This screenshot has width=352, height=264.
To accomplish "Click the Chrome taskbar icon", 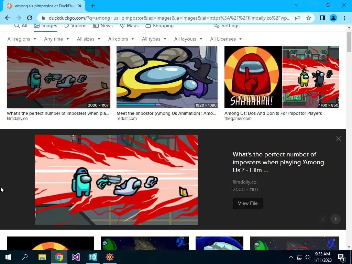I will click(x=59, y=257).
